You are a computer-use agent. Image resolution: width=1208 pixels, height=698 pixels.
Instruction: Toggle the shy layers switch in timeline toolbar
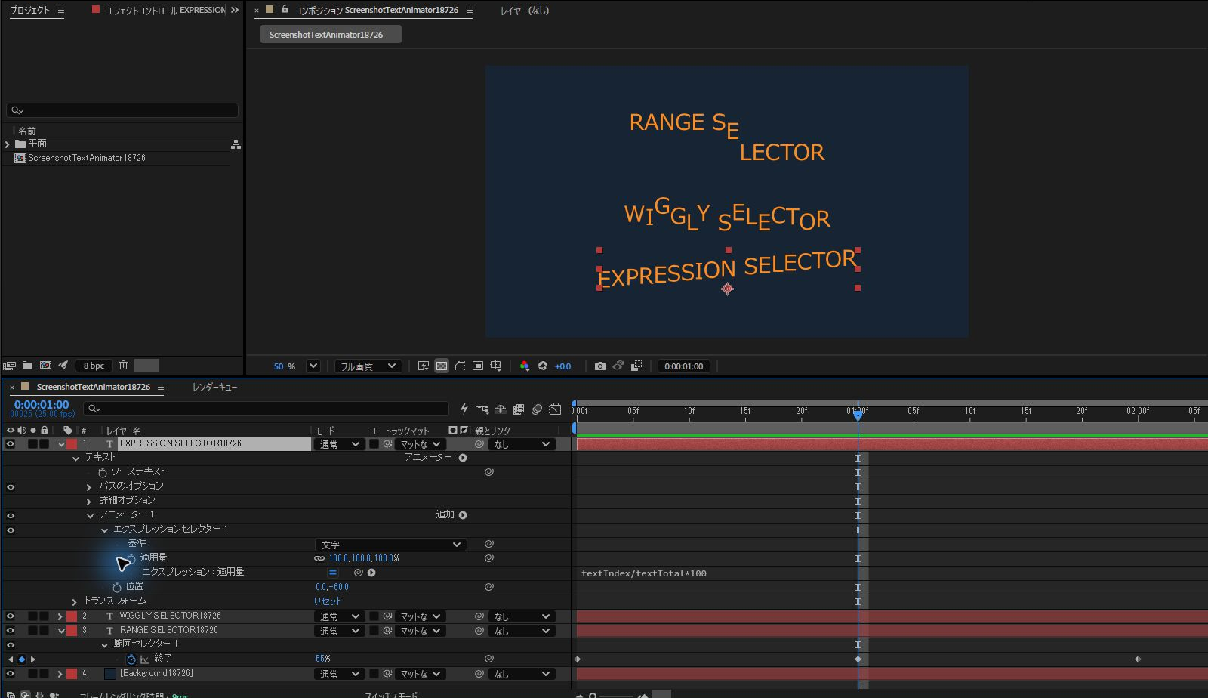501,409
